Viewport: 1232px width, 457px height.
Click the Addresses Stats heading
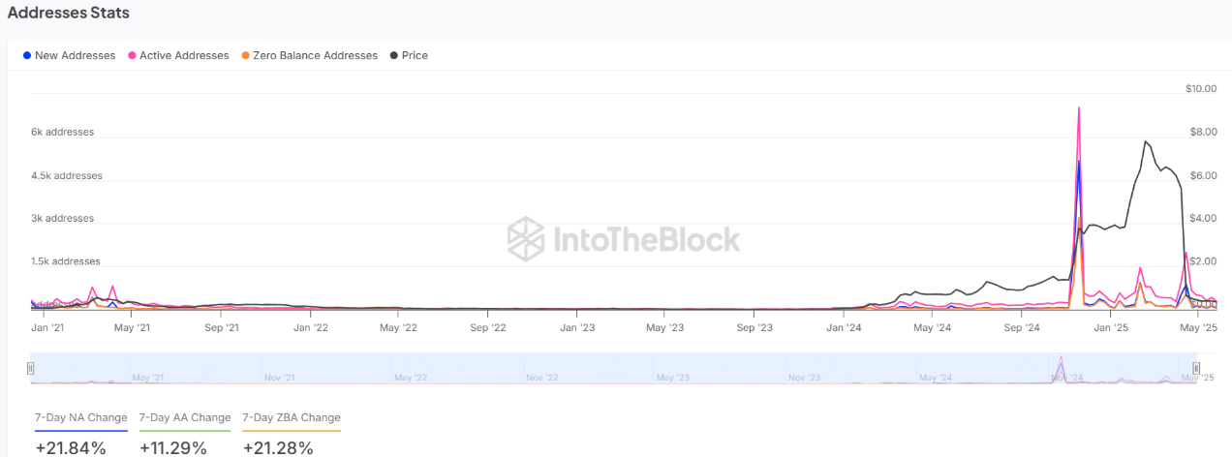pyautogui.click(x=69, y=14)
